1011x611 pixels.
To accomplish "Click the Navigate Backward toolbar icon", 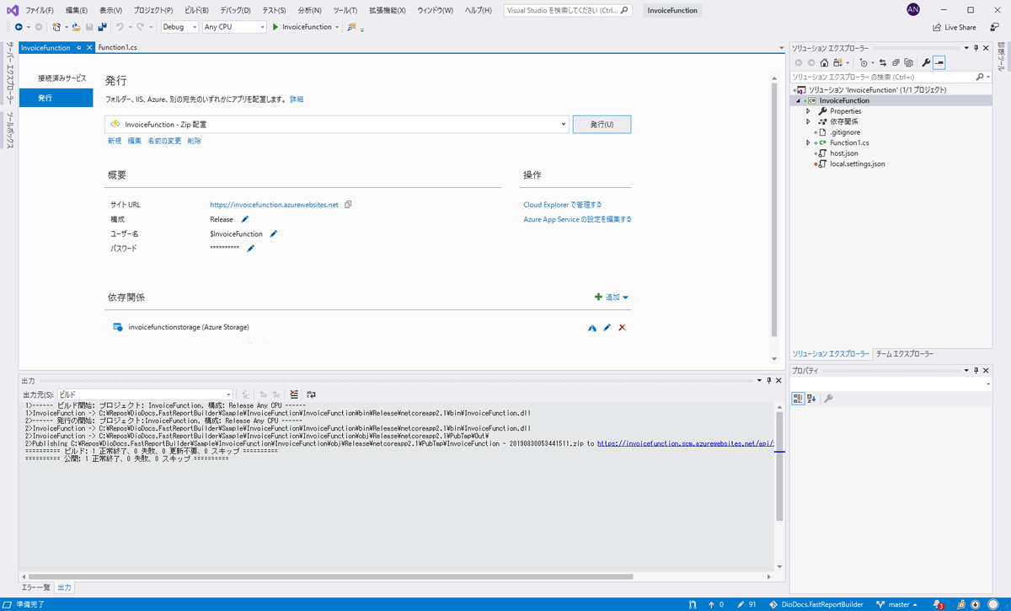I will tap(19, 27).
